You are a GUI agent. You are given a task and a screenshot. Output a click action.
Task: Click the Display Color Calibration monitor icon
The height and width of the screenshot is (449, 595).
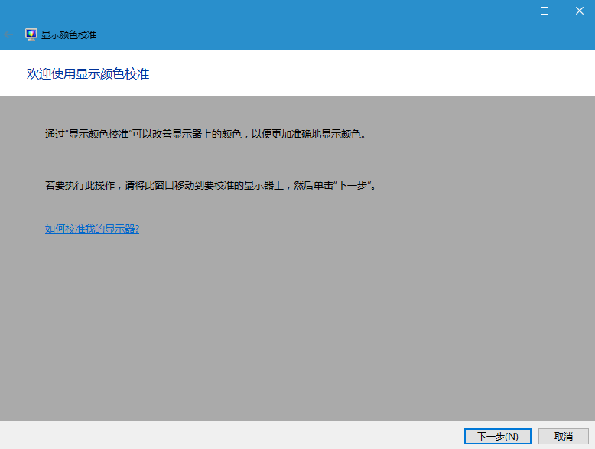31,34
